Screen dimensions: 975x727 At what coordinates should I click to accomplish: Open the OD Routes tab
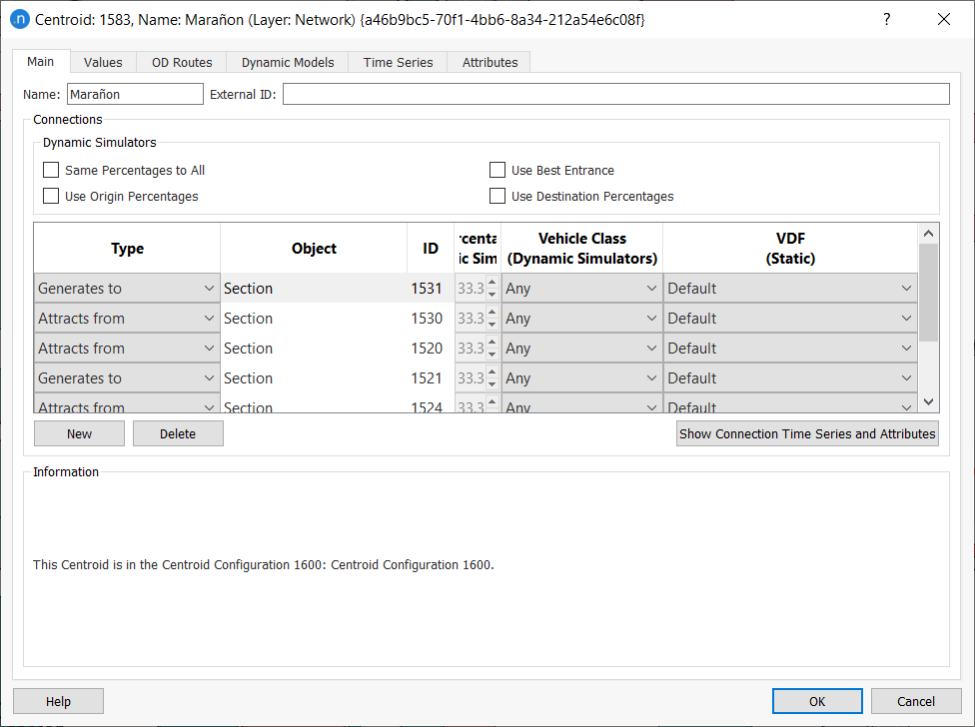[181, 62]
